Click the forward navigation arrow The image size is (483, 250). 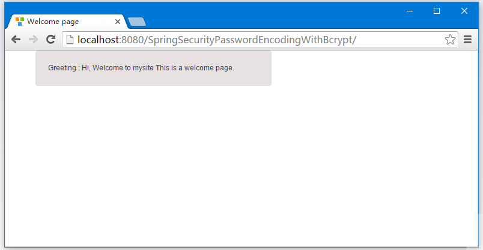(x=33, y=40)
